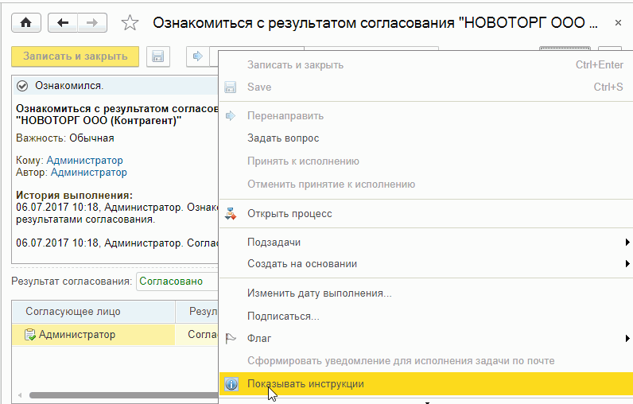Click the 'Ознакомился.' comment text

coord(69,86)
